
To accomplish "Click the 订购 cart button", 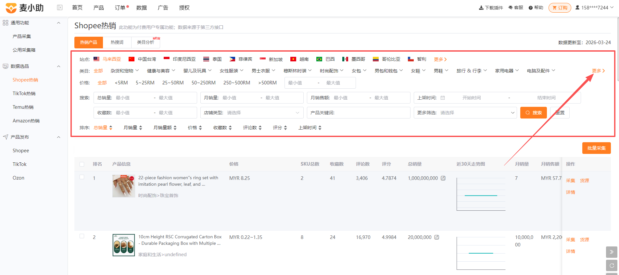I will 560,8.
